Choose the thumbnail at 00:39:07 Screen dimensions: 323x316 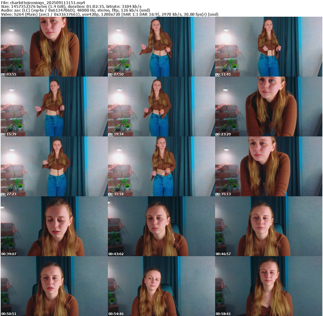pyautogui.click(x=54, y=226)
